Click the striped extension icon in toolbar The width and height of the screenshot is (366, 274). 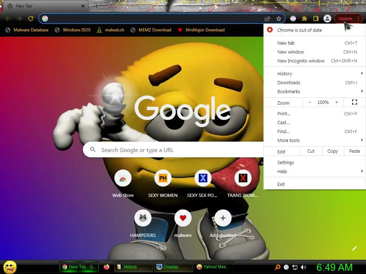(x=293, y=19)
